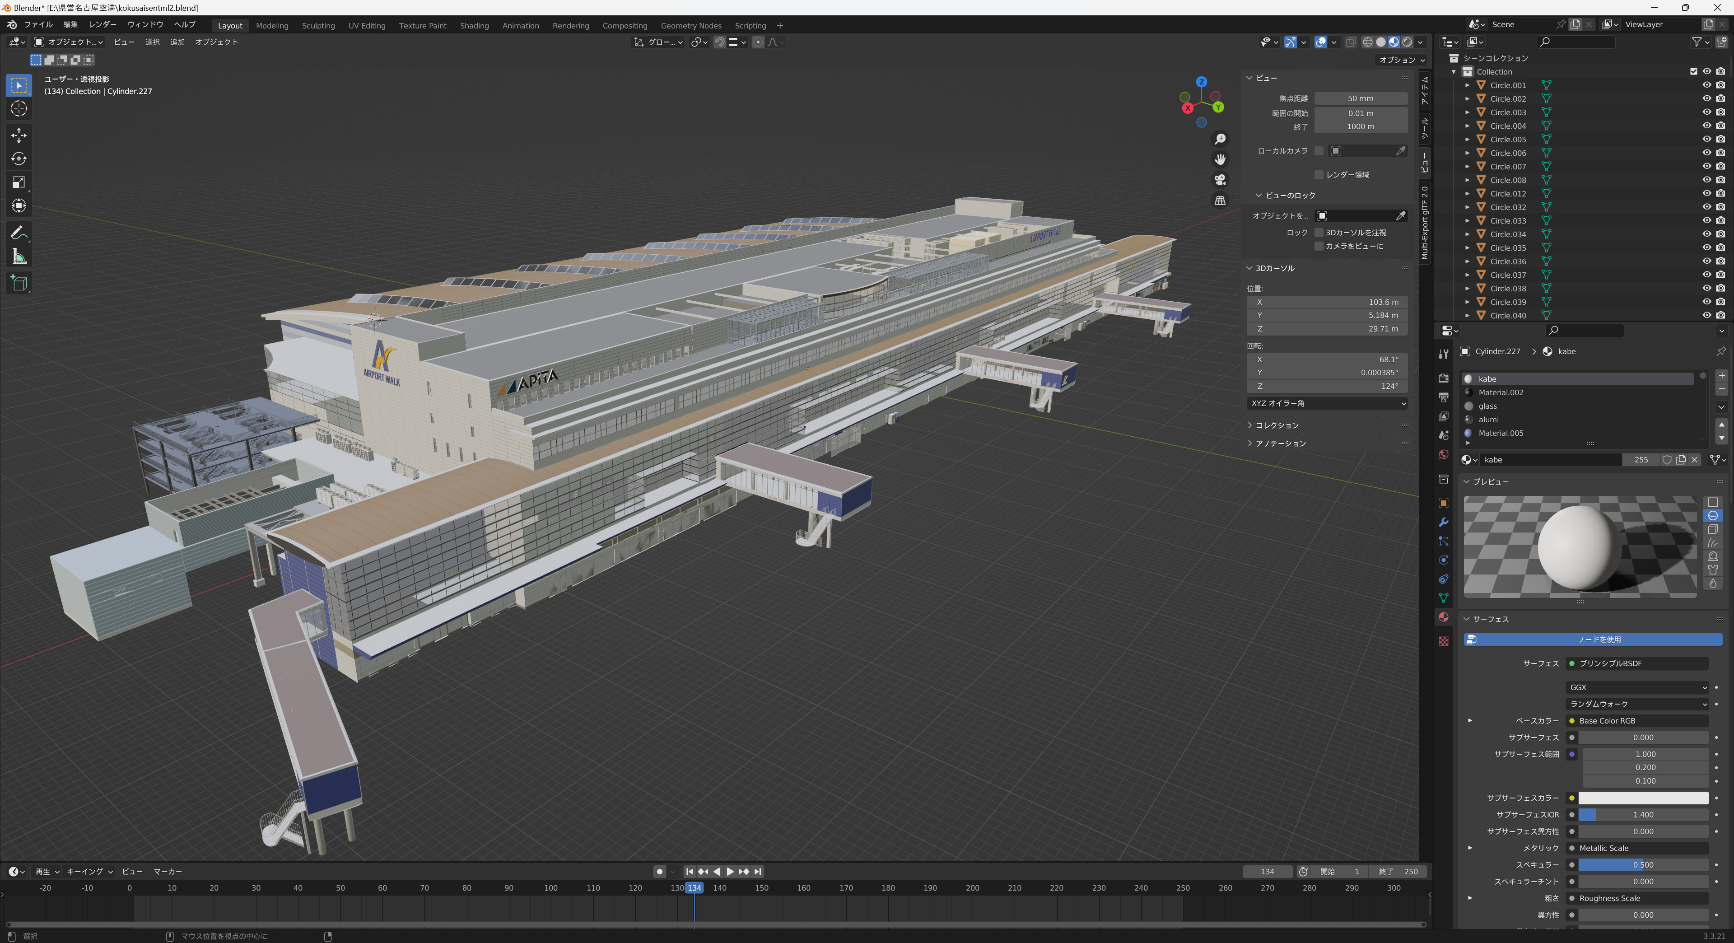The height and width of the screenshot is (943, 1734).
Task: Open the レンダー menu
Action: tap(103, 24)
